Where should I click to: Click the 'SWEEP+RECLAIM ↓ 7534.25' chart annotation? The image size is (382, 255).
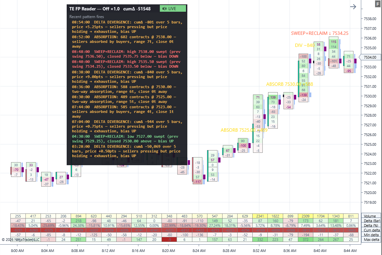tap(320, 34)
